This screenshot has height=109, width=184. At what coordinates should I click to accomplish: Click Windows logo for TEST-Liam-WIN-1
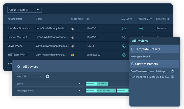point(73,55)
